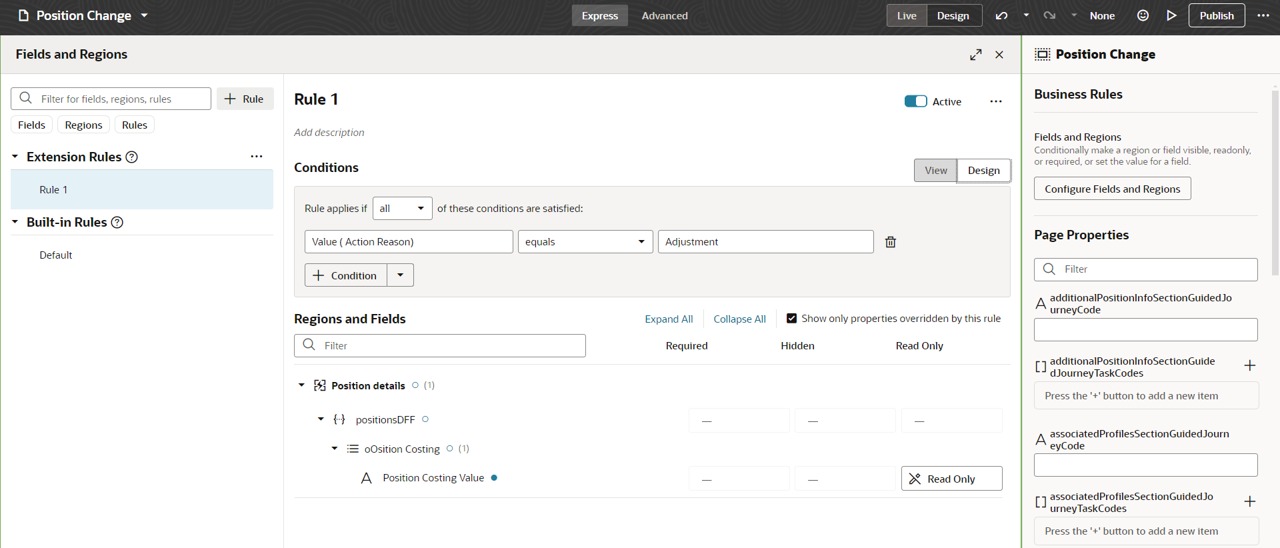The height and width of the screenshot is (548, 1280).
Task: Toggle Read Only for Position Costing Value
Action: pos(951,479)
